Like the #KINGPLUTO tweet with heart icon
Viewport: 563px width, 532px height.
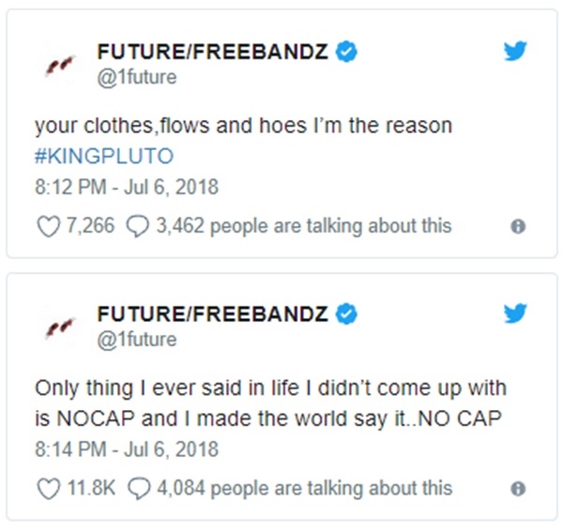click(x=46, y=225)
